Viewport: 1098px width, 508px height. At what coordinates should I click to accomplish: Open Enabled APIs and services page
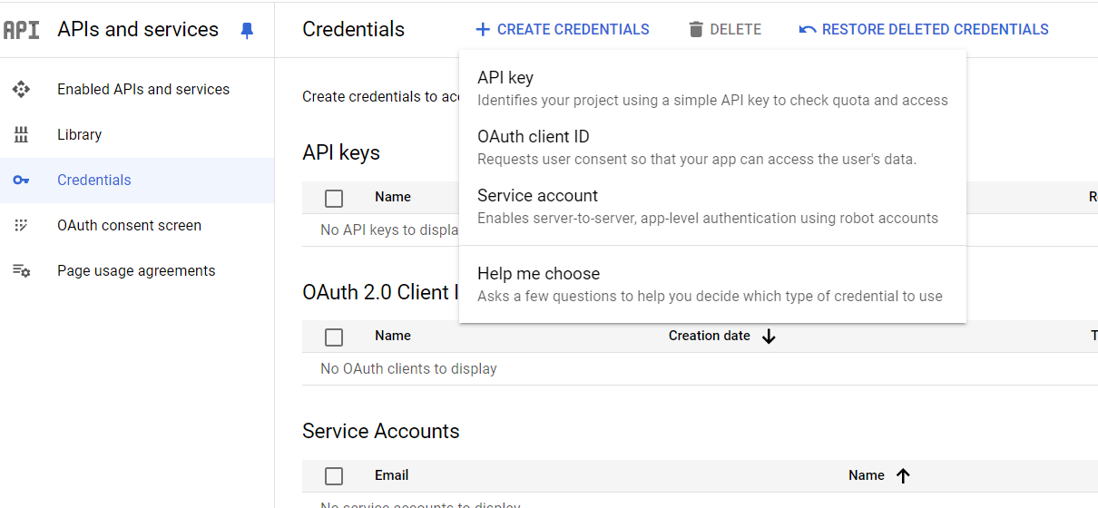tap(137, 89)
